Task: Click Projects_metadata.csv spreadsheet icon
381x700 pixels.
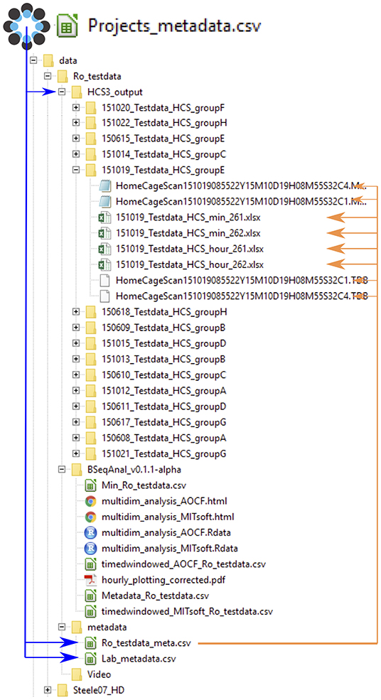Action: (x=67, y=26)
